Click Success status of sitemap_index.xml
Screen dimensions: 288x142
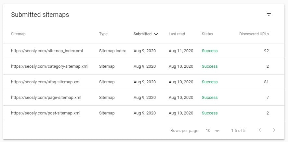coord(210,51)
